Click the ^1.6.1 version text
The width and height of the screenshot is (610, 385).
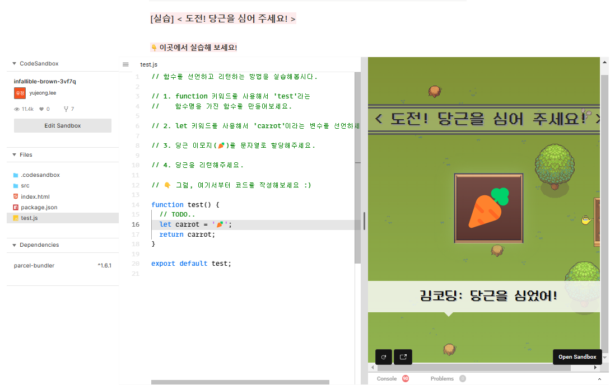[x=105, y=266]
